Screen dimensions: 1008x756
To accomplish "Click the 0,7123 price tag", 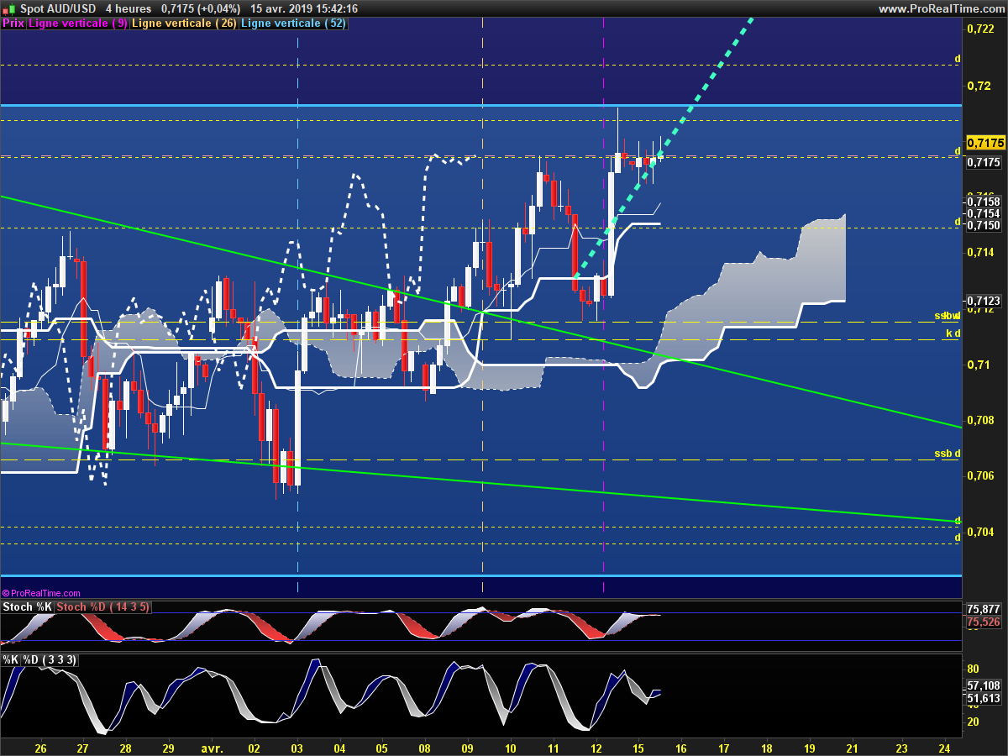I will point(984,301).
